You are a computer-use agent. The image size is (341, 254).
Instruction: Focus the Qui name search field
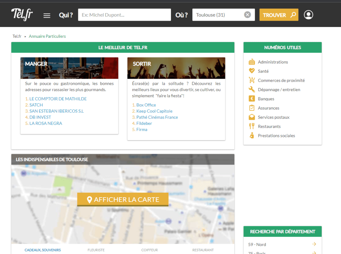pos(124,15)
